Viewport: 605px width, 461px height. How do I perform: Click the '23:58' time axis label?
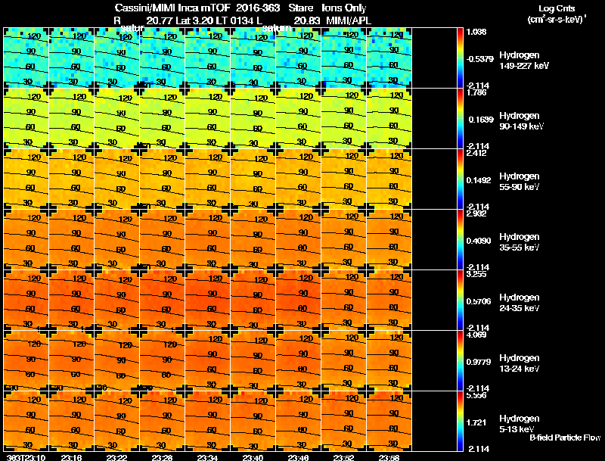click(389, 457)
